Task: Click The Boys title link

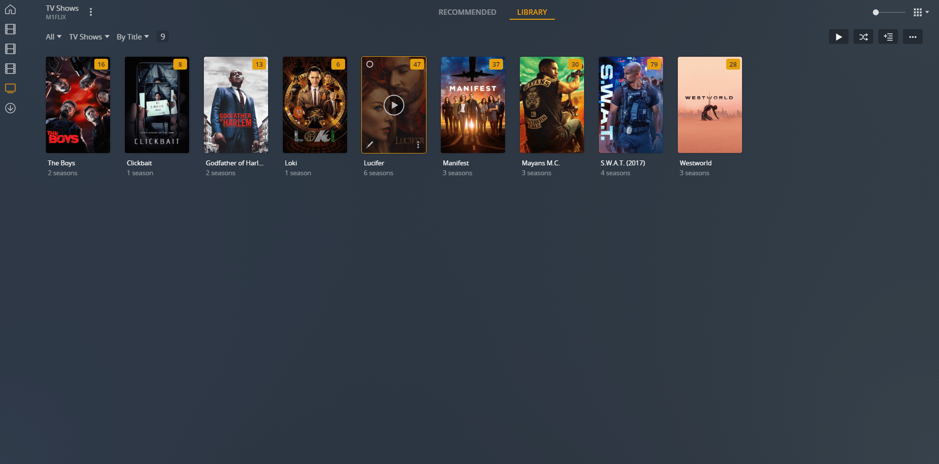Action: 61,163
